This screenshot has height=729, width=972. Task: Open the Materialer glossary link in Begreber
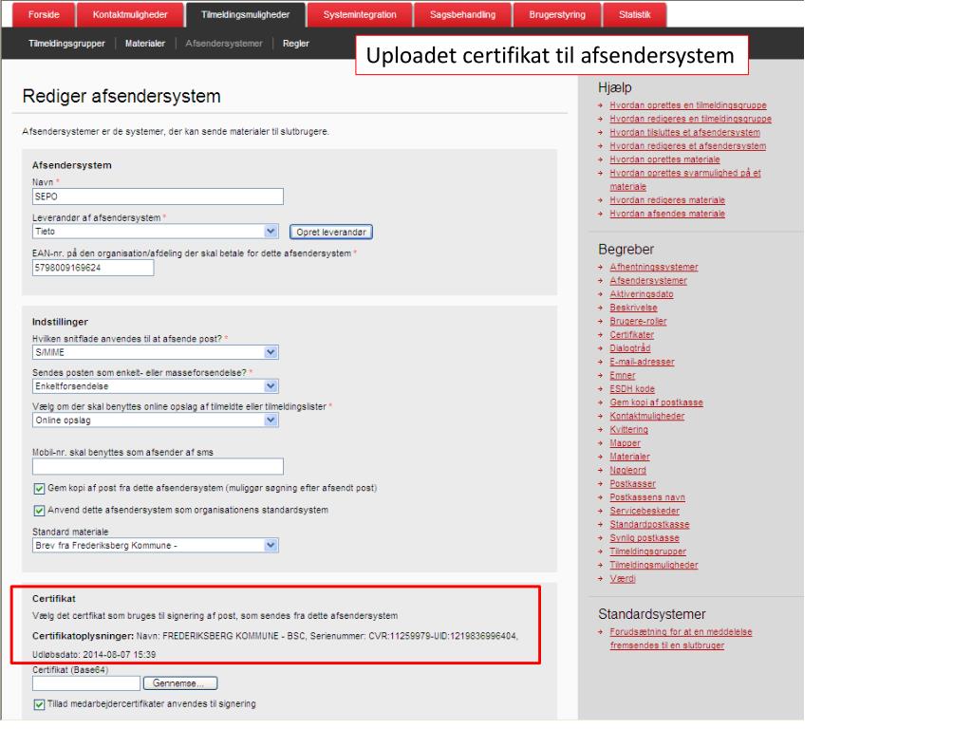coord(630,457)
